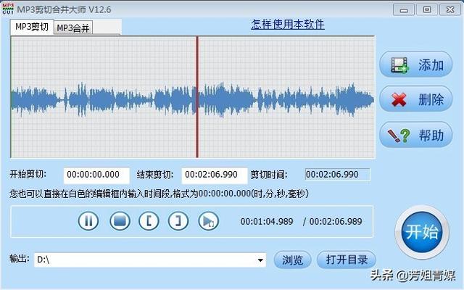
Task: Stop playback with the stop button
Action: 120,220
